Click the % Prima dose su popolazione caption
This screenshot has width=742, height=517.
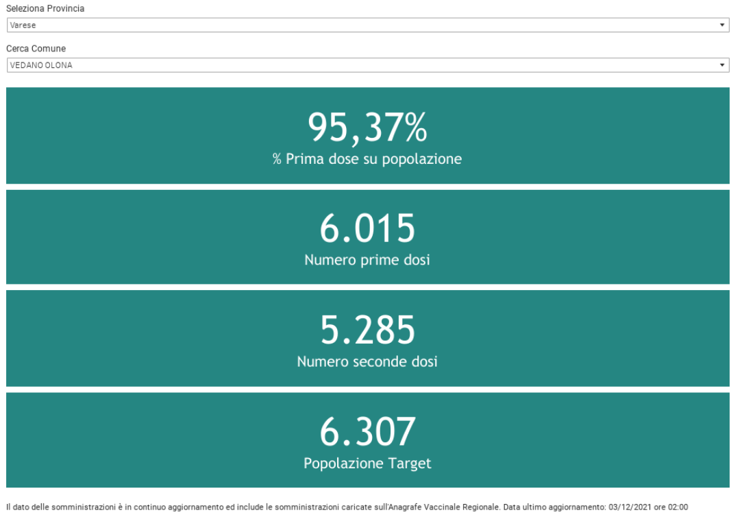click(x=367, y=159)
